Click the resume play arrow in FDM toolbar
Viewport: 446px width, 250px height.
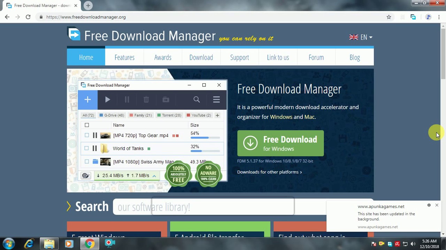pyautogui.click(x=108, y=100)
